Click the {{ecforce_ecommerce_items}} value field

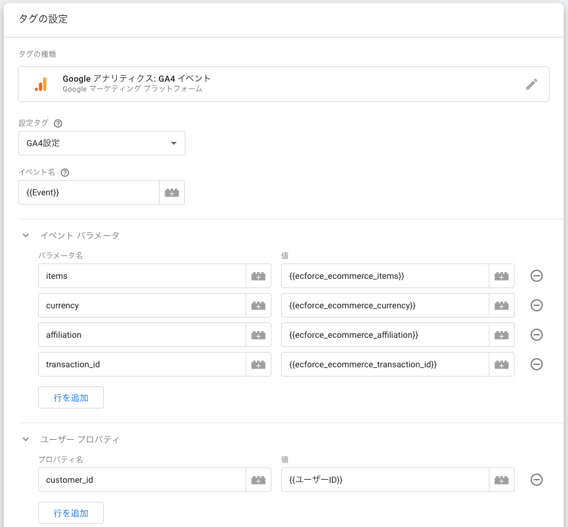coord(385,276)
